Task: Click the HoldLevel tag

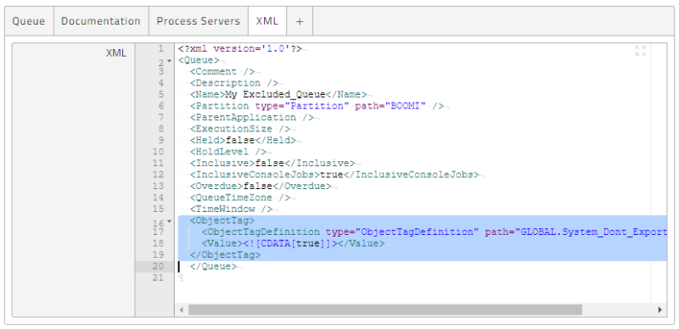Action: click(x=228, y=152)
